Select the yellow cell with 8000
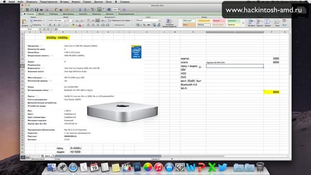Screen dimensions: 311x175 click(x=272, y=92)
